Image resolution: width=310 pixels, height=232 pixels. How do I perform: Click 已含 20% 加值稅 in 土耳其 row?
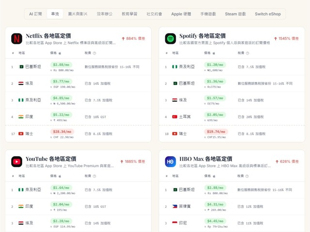point(251,117)
